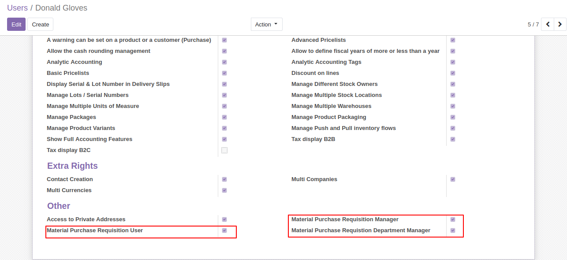Toggle the Analytic Accounting checkbox
This screenshot has height=260, width=567.
click(224, 62)
